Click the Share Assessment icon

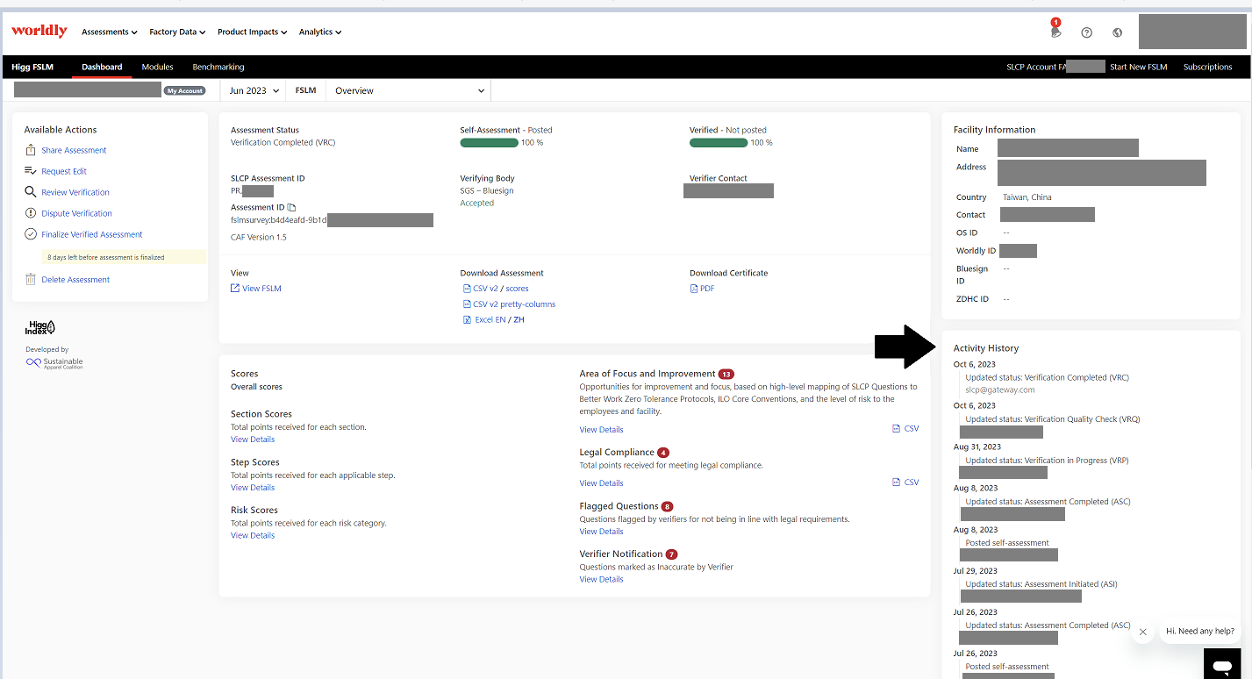click(x=31, y=150)
